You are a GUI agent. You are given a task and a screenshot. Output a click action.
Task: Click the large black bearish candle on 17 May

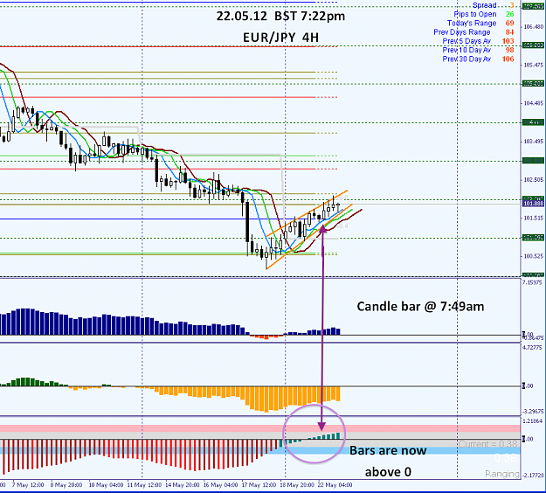(x=247, y=222)
